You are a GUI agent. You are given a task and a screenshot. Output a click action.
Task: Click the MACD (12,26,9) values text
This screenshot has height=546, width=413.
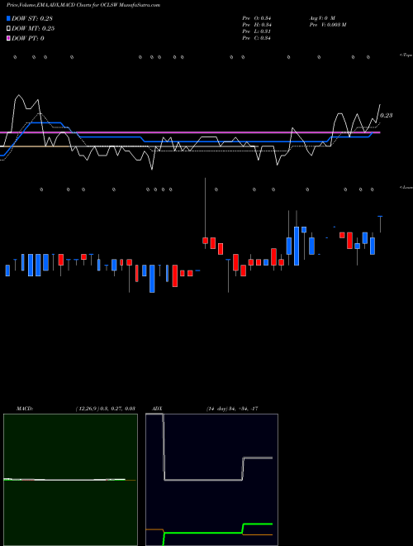[106, 409]
